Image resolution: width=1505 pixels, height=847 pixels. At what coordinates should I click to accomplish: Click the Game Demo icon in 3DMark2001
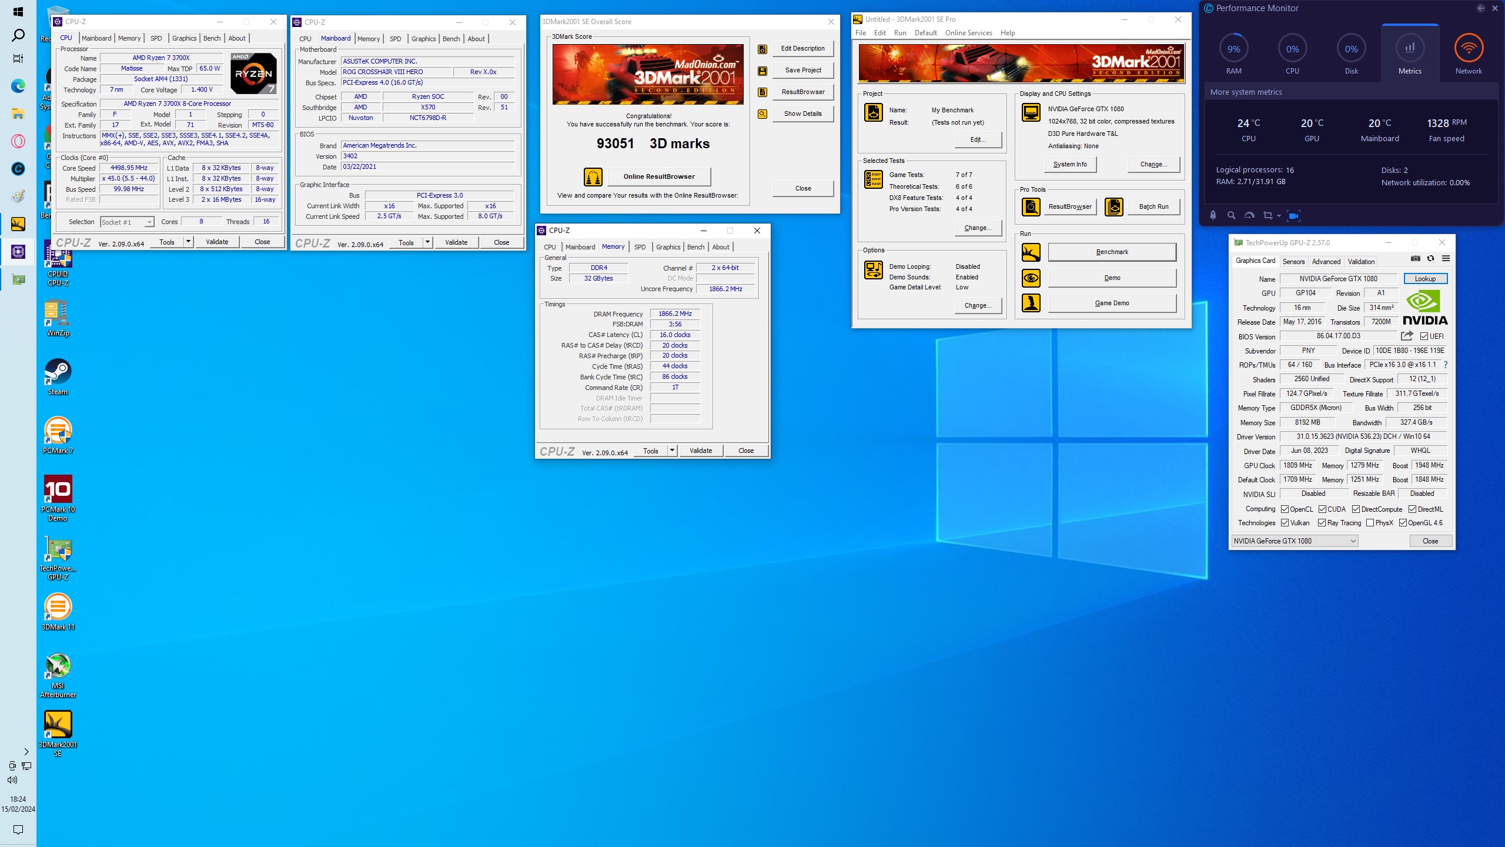pos(1031,303)
